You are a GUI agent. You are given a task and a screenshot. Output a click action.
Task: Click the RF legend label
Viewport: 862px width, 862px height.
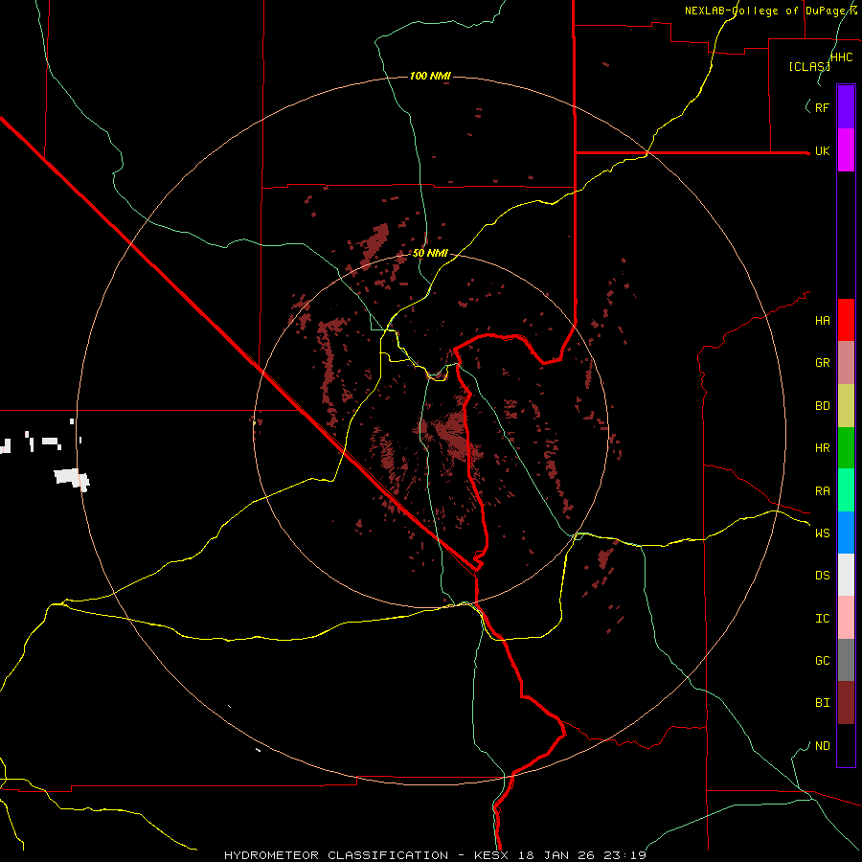823,107
